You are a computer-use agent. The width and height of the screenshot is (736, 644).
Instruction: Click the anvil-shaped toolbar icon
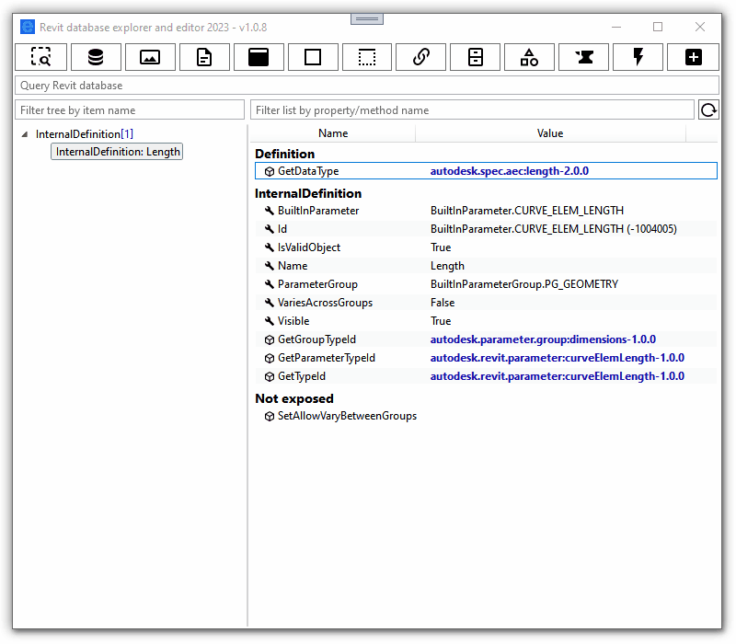(584, 57)
